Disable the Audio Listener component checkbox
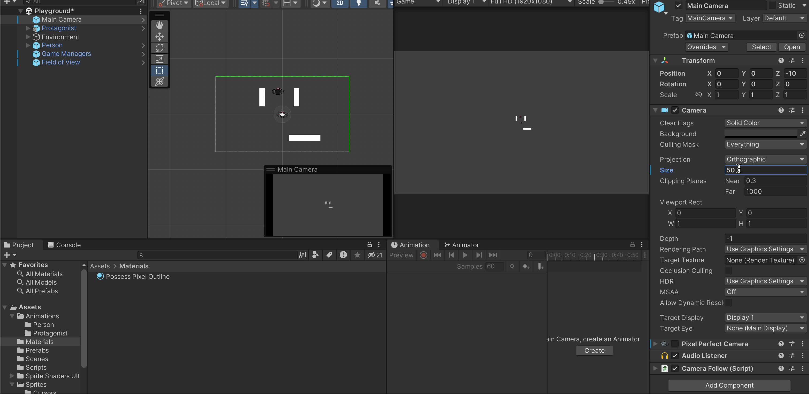 675,356
